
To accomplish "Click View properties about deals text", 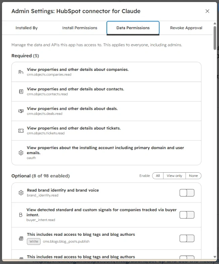I will click(x=72, y=108).
